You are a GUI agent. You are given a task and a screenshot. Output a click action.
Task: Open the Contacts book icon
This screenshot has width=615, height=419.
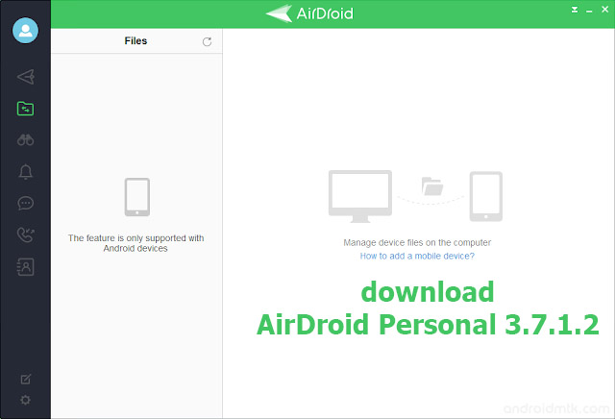[26, 267]
